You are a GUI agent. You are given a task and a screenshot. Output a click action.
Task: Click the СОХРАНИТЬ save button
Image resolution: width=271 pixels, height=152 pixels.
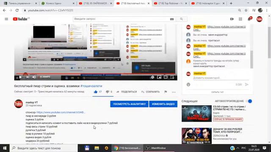(x=150, y=92)
